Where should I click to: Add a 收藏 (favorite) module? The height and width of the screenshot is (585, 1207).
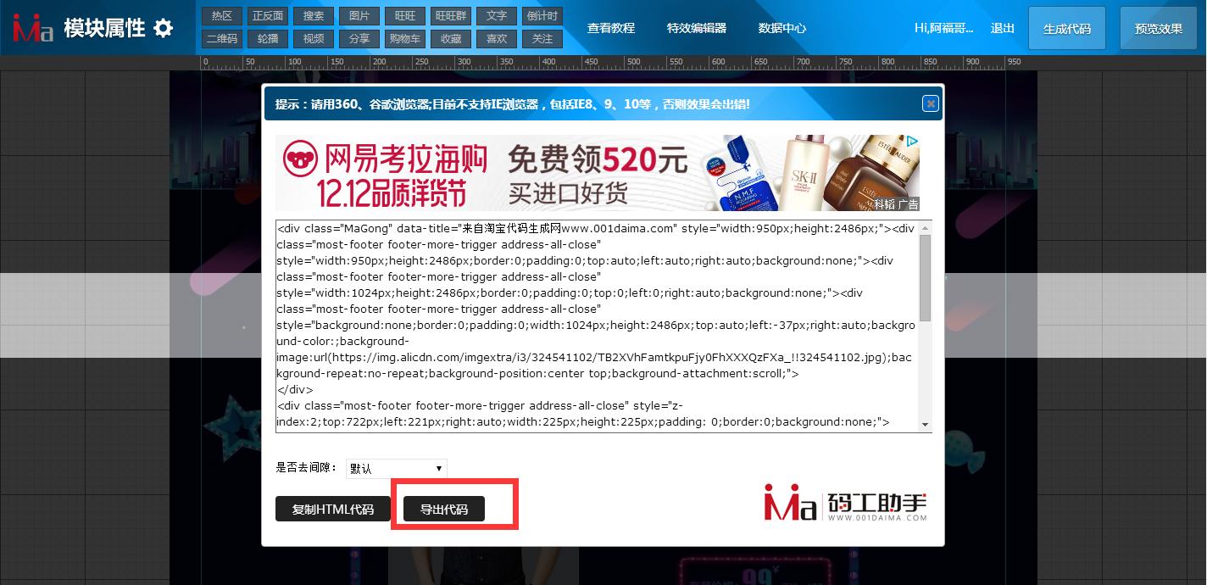(450, 38)
